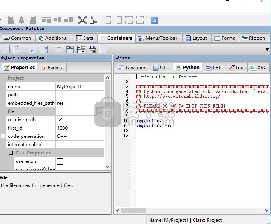
Task: Select the path property row
Action: click(x=55, y=95)
